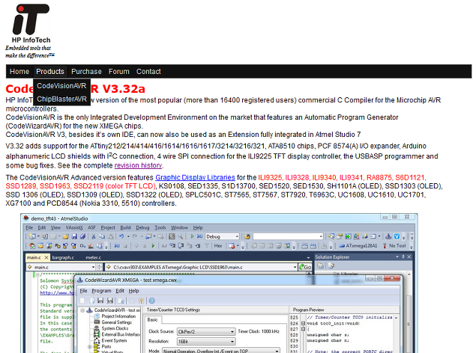
Task: Collapse code fold at line 826
Action: 303,323
